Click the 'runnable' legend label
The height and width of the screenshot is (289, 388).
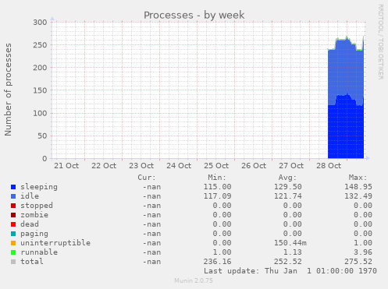[x=39, y=252]
